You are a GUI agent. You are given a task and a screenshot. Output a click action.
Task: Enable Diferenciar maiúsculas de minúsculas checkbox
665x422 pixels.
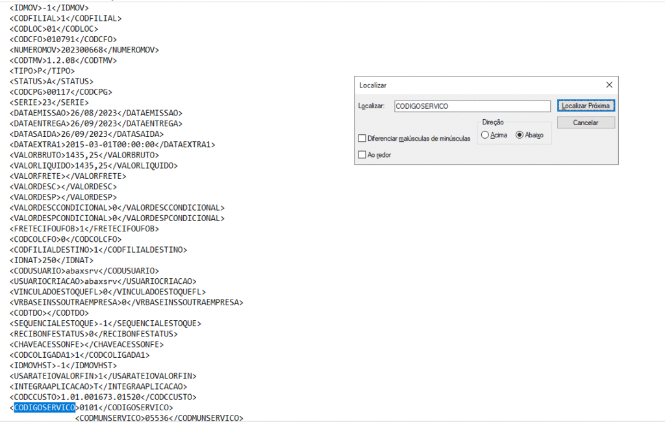point(362,139)
